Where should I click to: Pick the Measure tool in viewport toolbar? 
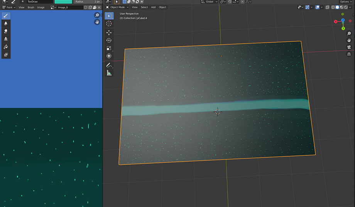(109, 73)
